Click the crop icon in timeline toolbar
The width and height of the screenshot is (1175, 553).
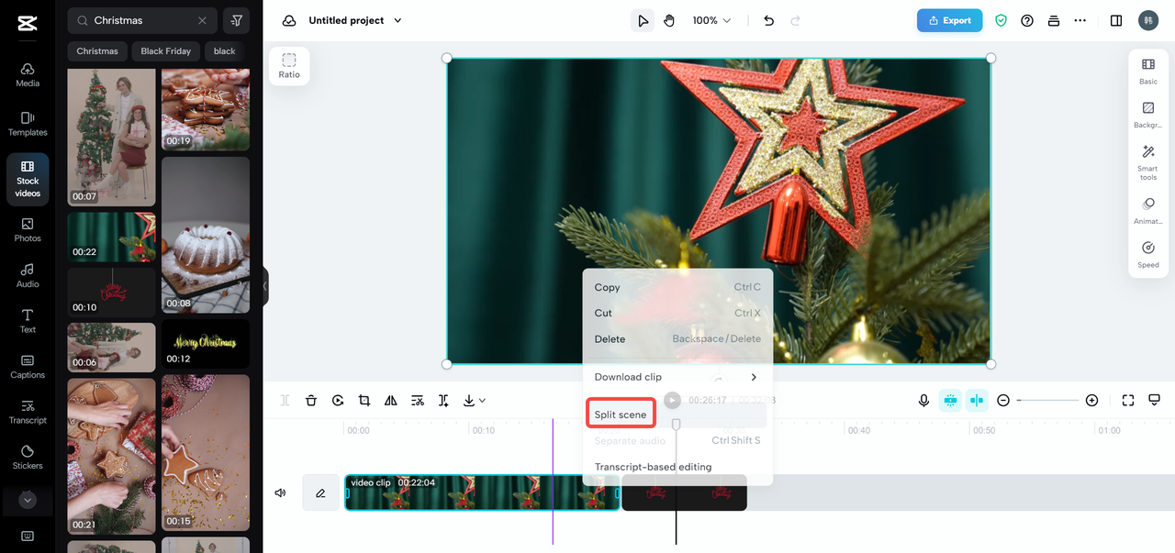[364, 401]
